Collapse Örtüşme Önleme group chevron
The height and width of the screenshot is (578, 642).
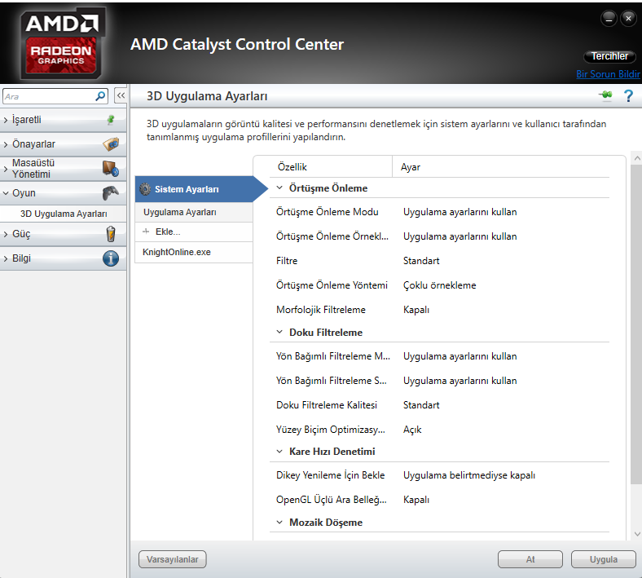click(279, 188)
